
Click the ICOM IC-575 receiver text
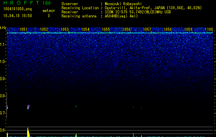coord(138,12)
